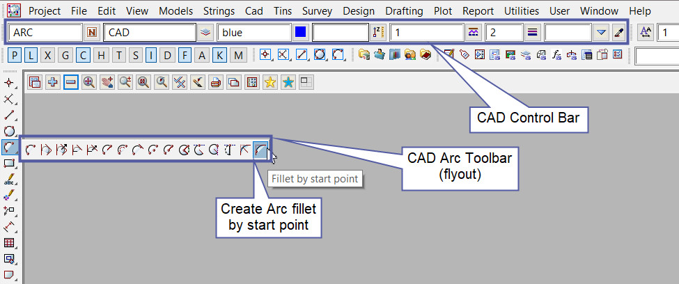Click the blue colour swatch on CAD Control Bar

301,32
